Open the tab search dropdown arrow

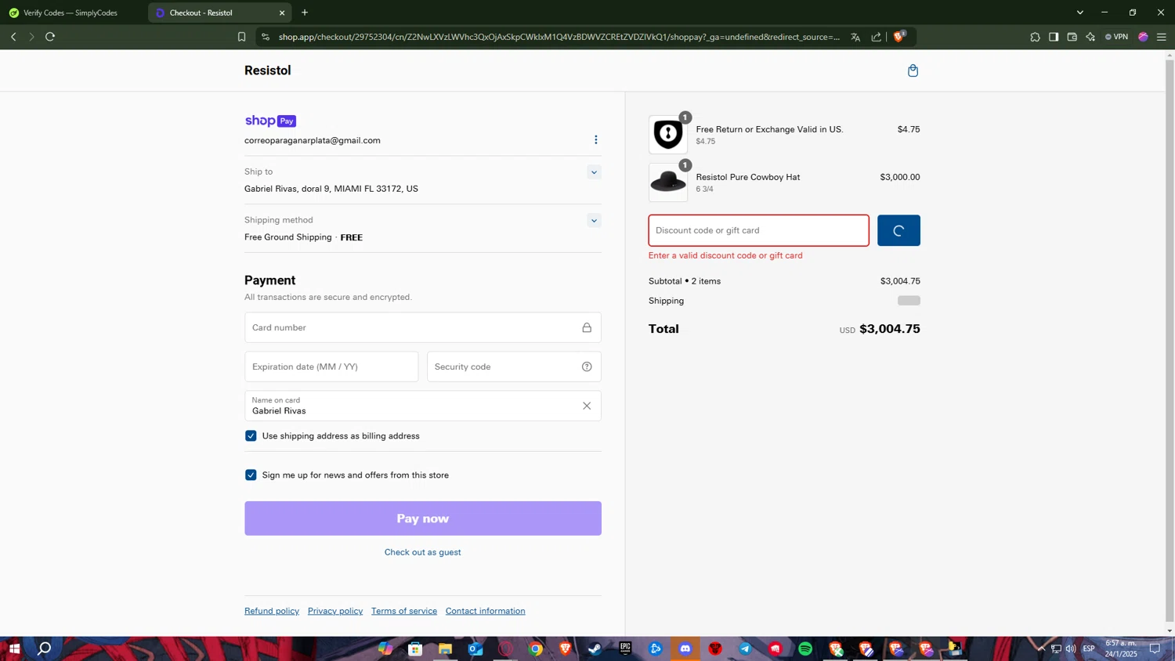(1079, 13)
